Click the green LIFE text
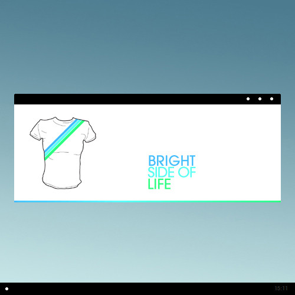Screen dimensions: 295x295 pyautogui.click(x=159, y=184)
